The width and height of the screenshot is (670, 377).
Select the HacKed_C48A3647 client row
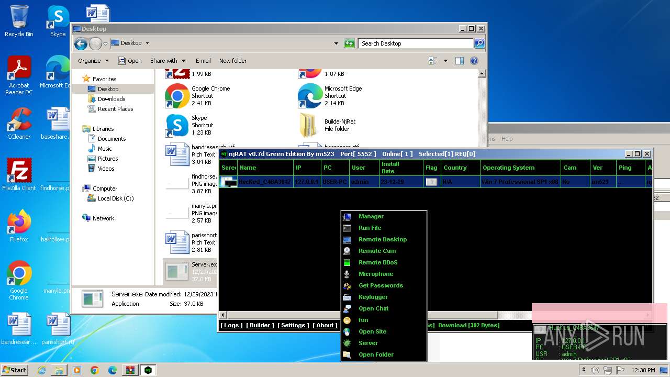click(x=436, y=182)
